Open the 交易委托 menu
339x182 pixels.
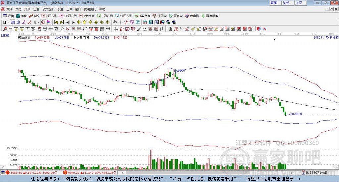[x=90, y=9]
